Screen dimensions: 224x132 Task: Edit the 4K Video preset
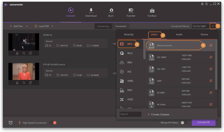pyautogui.click(x=211, y=104)
